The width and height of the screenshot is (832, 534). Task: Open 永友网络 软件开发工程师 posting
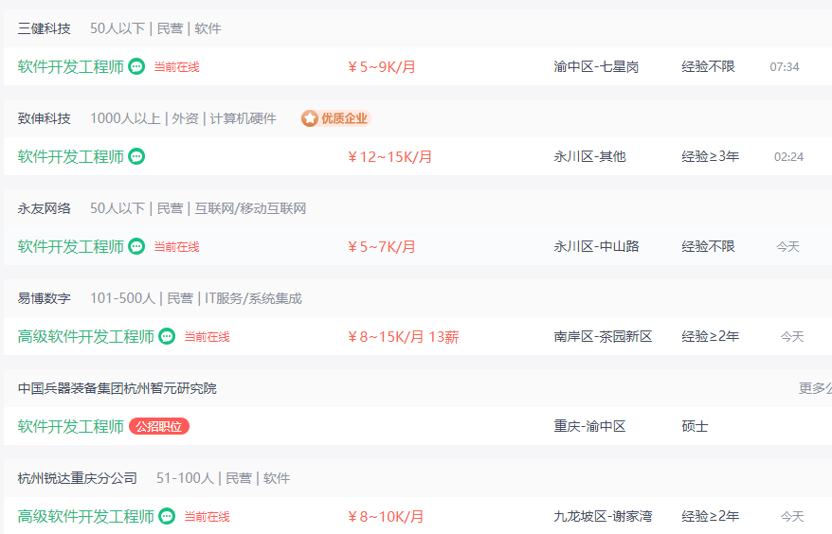pyautogui.click(x=70, y=246)
